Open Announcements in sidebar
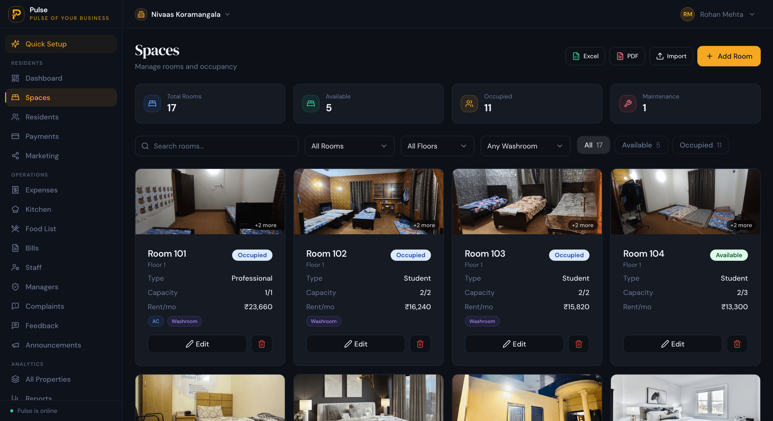Viewport: 773px width, 421px height. point(61,345)
